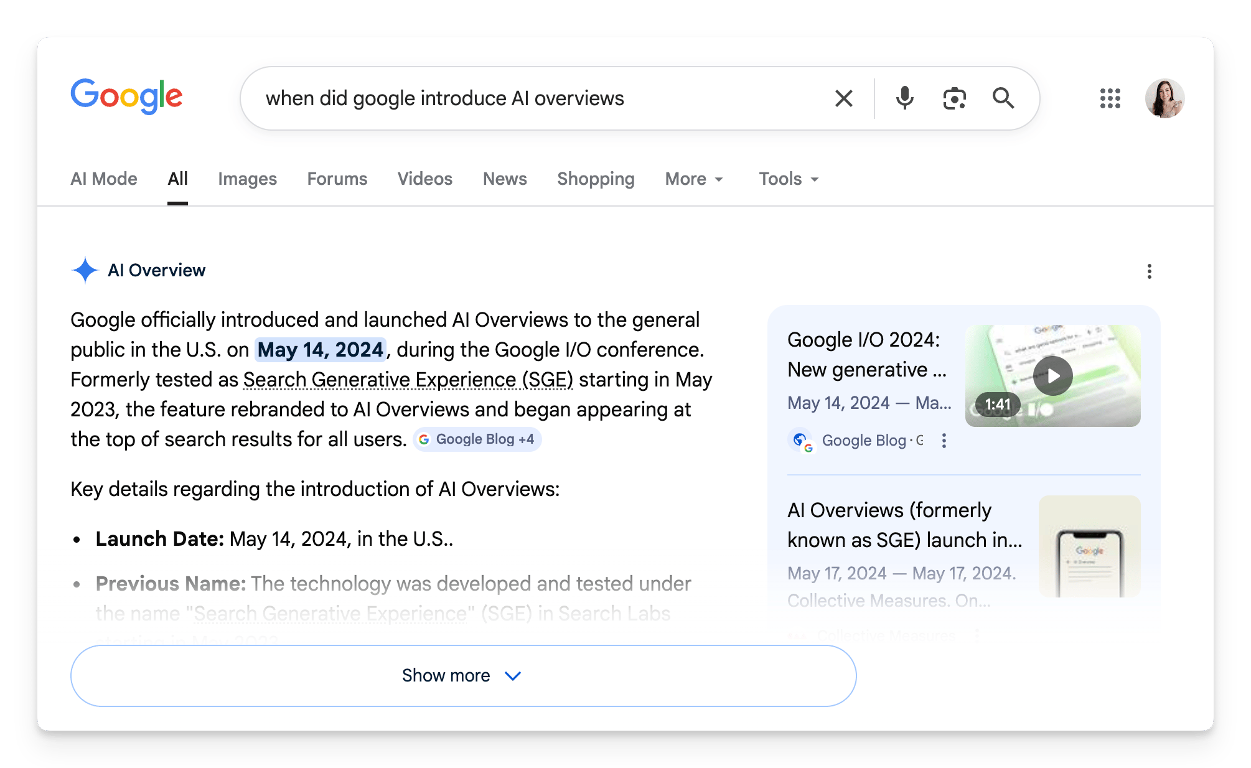Screen dimensions: 1251x768
Task: Expand the More search filters dropdown
Action: [694, 179]
